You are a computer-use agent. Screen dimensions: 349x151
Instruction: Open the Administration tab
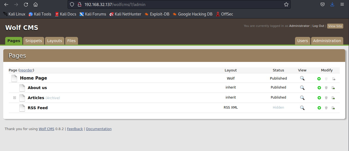pos(327,41)
